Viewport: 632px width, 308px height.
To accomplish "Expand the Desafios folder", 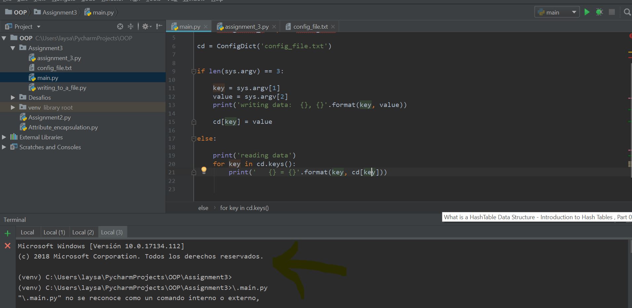I will pyautogui.click(x=13, y=98).
